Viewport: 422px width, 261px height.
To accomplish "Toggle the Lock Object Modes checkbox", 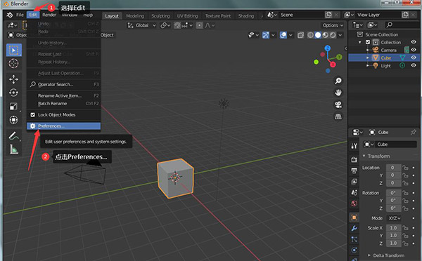I will click(x=32, y=114).
